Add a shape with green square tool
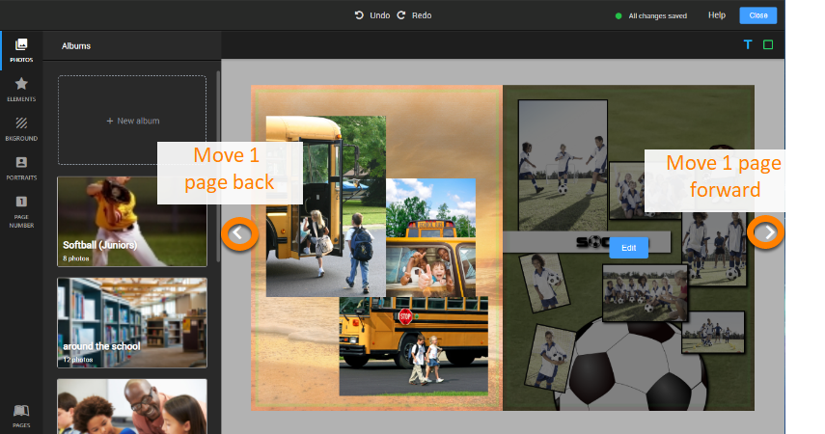Viewport: 825px width, 434px height. [x=768, y=44]
